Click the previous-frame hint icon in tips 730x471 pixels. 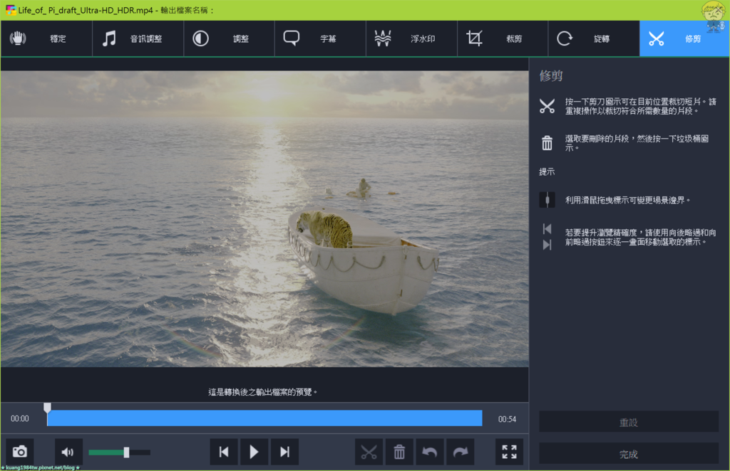(547, 229)
